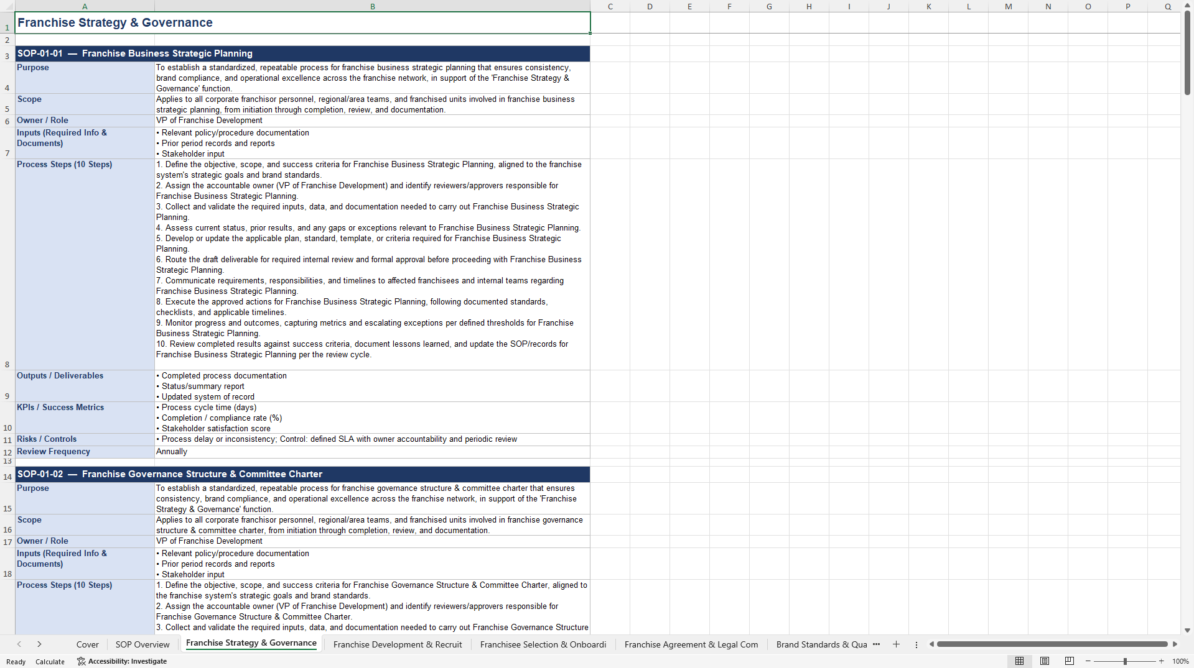Select Scope label in row 5

pos(85,104)
